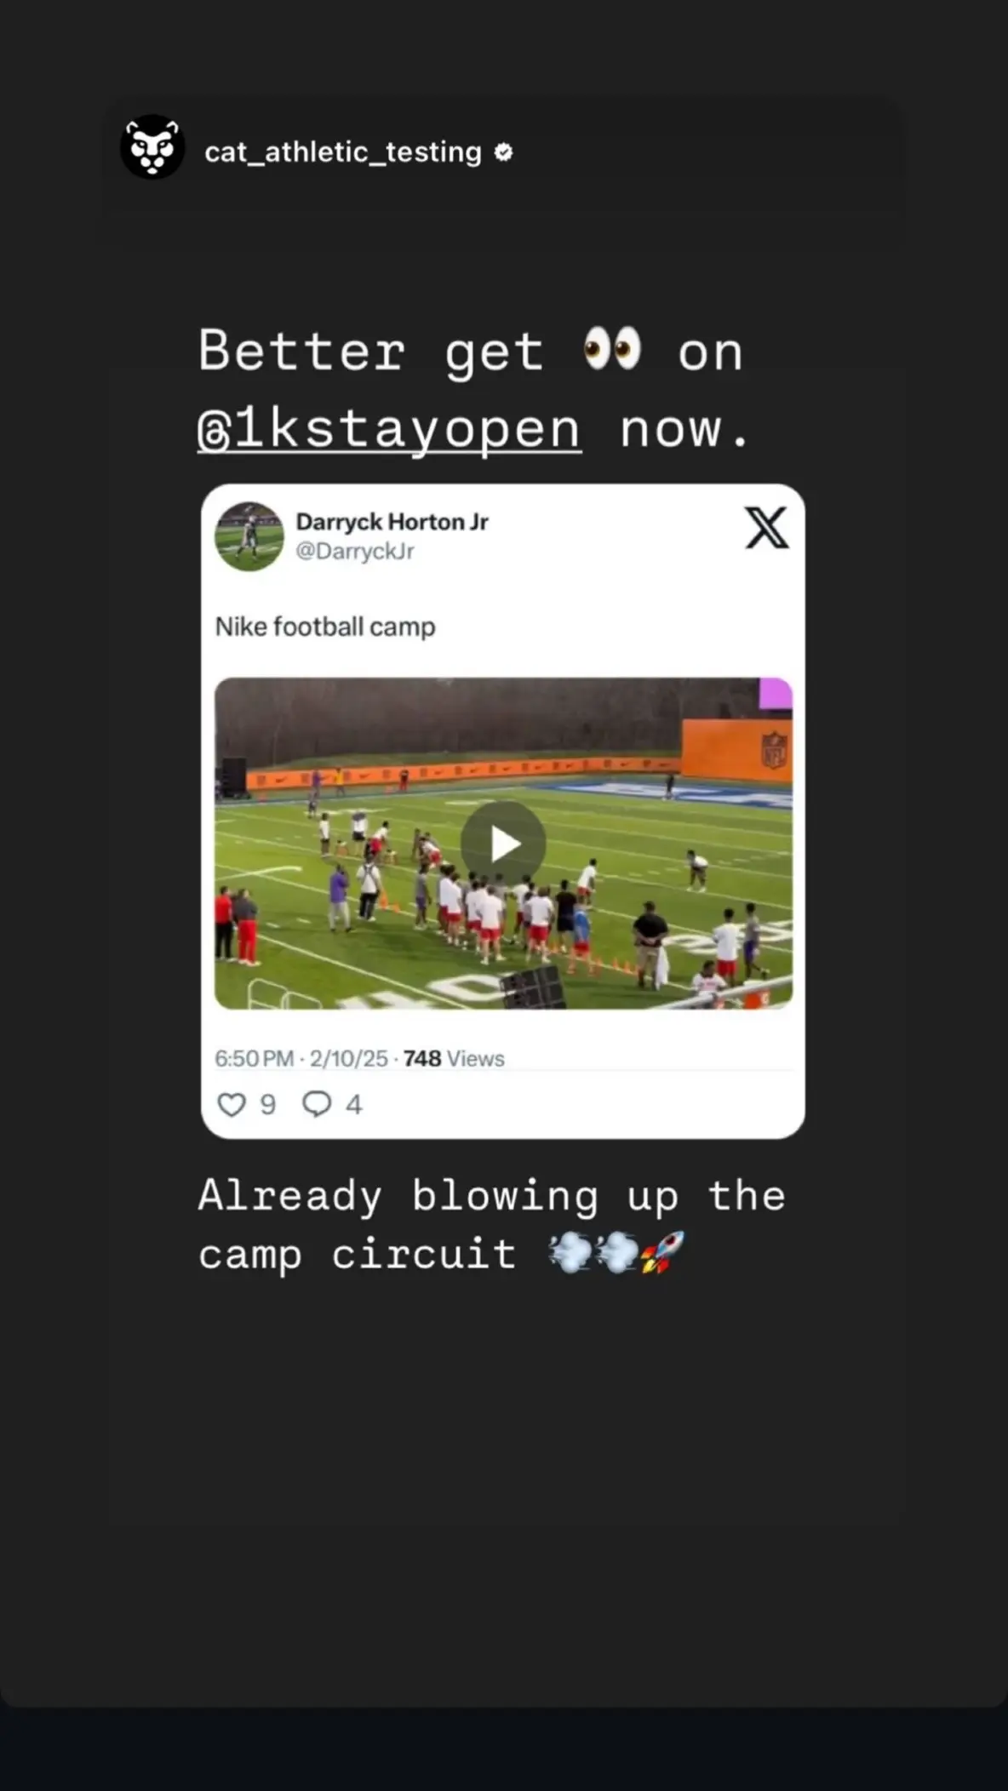Screen dimensions: 1008x1791
Task: Tap the rocket emoji in the caption
Action: (x=663, y=1252)
